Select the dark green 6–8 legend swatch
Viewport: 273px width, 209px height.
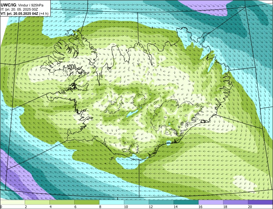(87, 202)
